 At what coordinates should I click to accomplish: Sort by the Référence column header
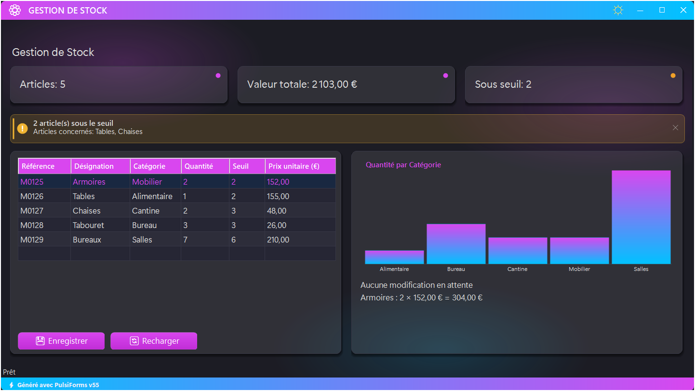[x=45, y=166]
